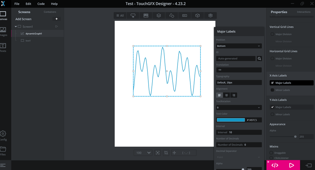Enable Y-Axis Minor Labels

[x=272, y=114]
